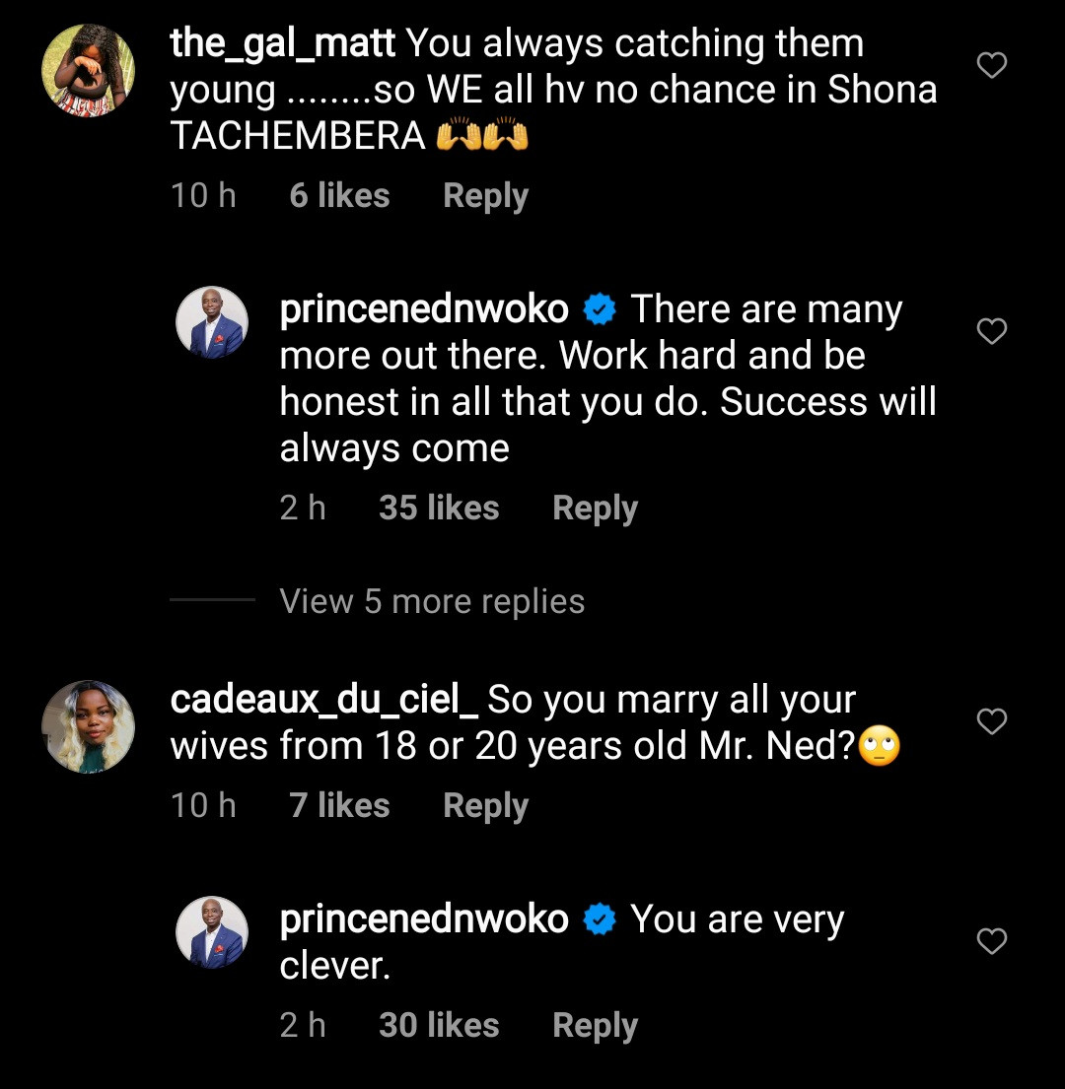This screenshot has width=1065, height=1089.
Task: View the '35 likes' list
Action: pos(439,509)
